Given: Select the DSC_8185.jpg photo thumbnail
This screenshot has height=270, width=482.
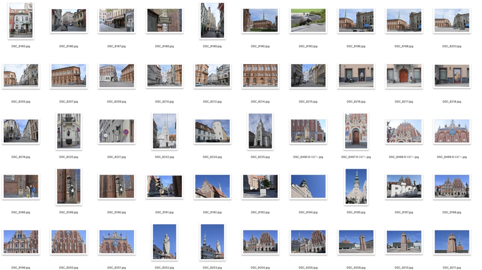Looking at the screenshot, I should pos(21,20).
